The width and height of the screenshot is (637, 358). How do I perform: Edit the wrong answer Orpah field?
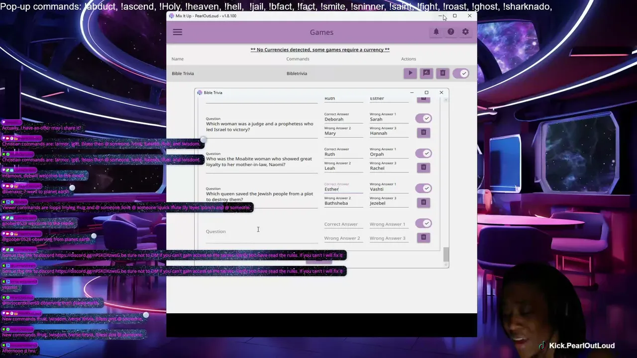pos(389,154)
